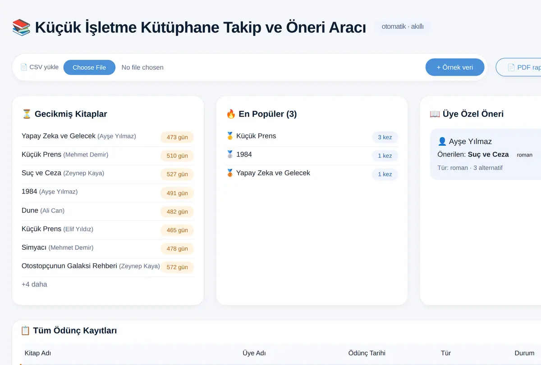Click the 3 kez badge for Küçük Prens

pos(385,137)
